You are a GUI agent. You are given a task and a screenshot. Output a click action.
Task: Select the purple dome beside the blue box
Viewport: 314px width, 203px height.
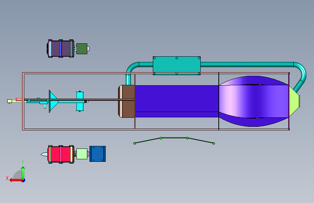click(88, 154)
